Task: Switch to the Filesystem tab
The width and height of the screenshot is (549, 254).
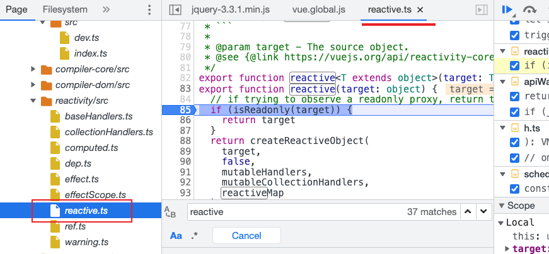Action: click(66, 10)
